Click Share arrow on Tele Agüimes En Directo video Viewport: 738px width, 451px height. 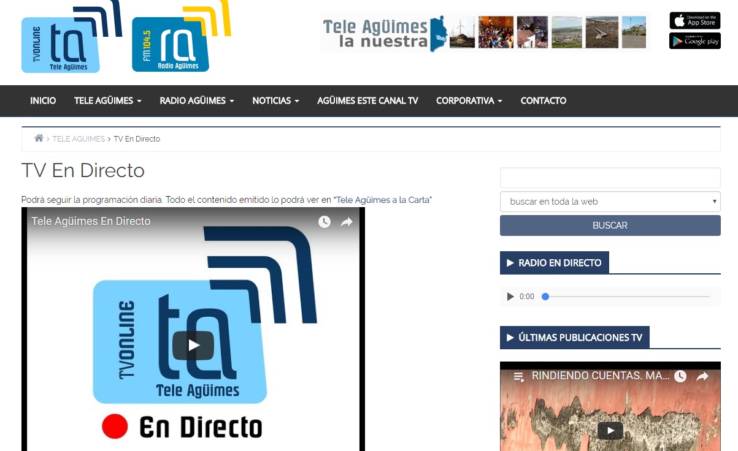point(347,222)
